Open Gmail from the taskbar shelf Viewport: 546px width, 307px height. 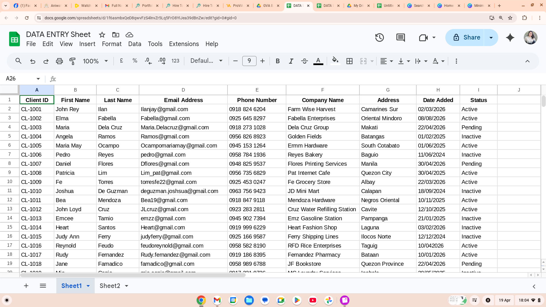pos(217,300)
